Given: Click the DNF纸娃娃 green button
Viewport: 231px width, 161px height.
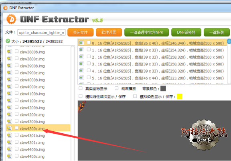Looking at the screenshot, I should pyautogui.click(x=186, y=32).
